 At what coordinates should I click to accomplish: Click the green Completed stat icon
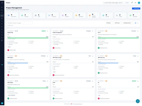click(x=130, y=15)
